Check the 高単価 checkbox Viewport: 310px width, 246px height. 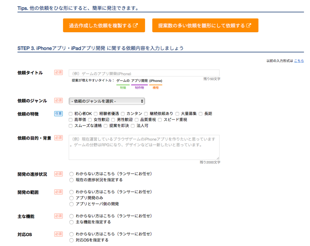tap(71, 120)
